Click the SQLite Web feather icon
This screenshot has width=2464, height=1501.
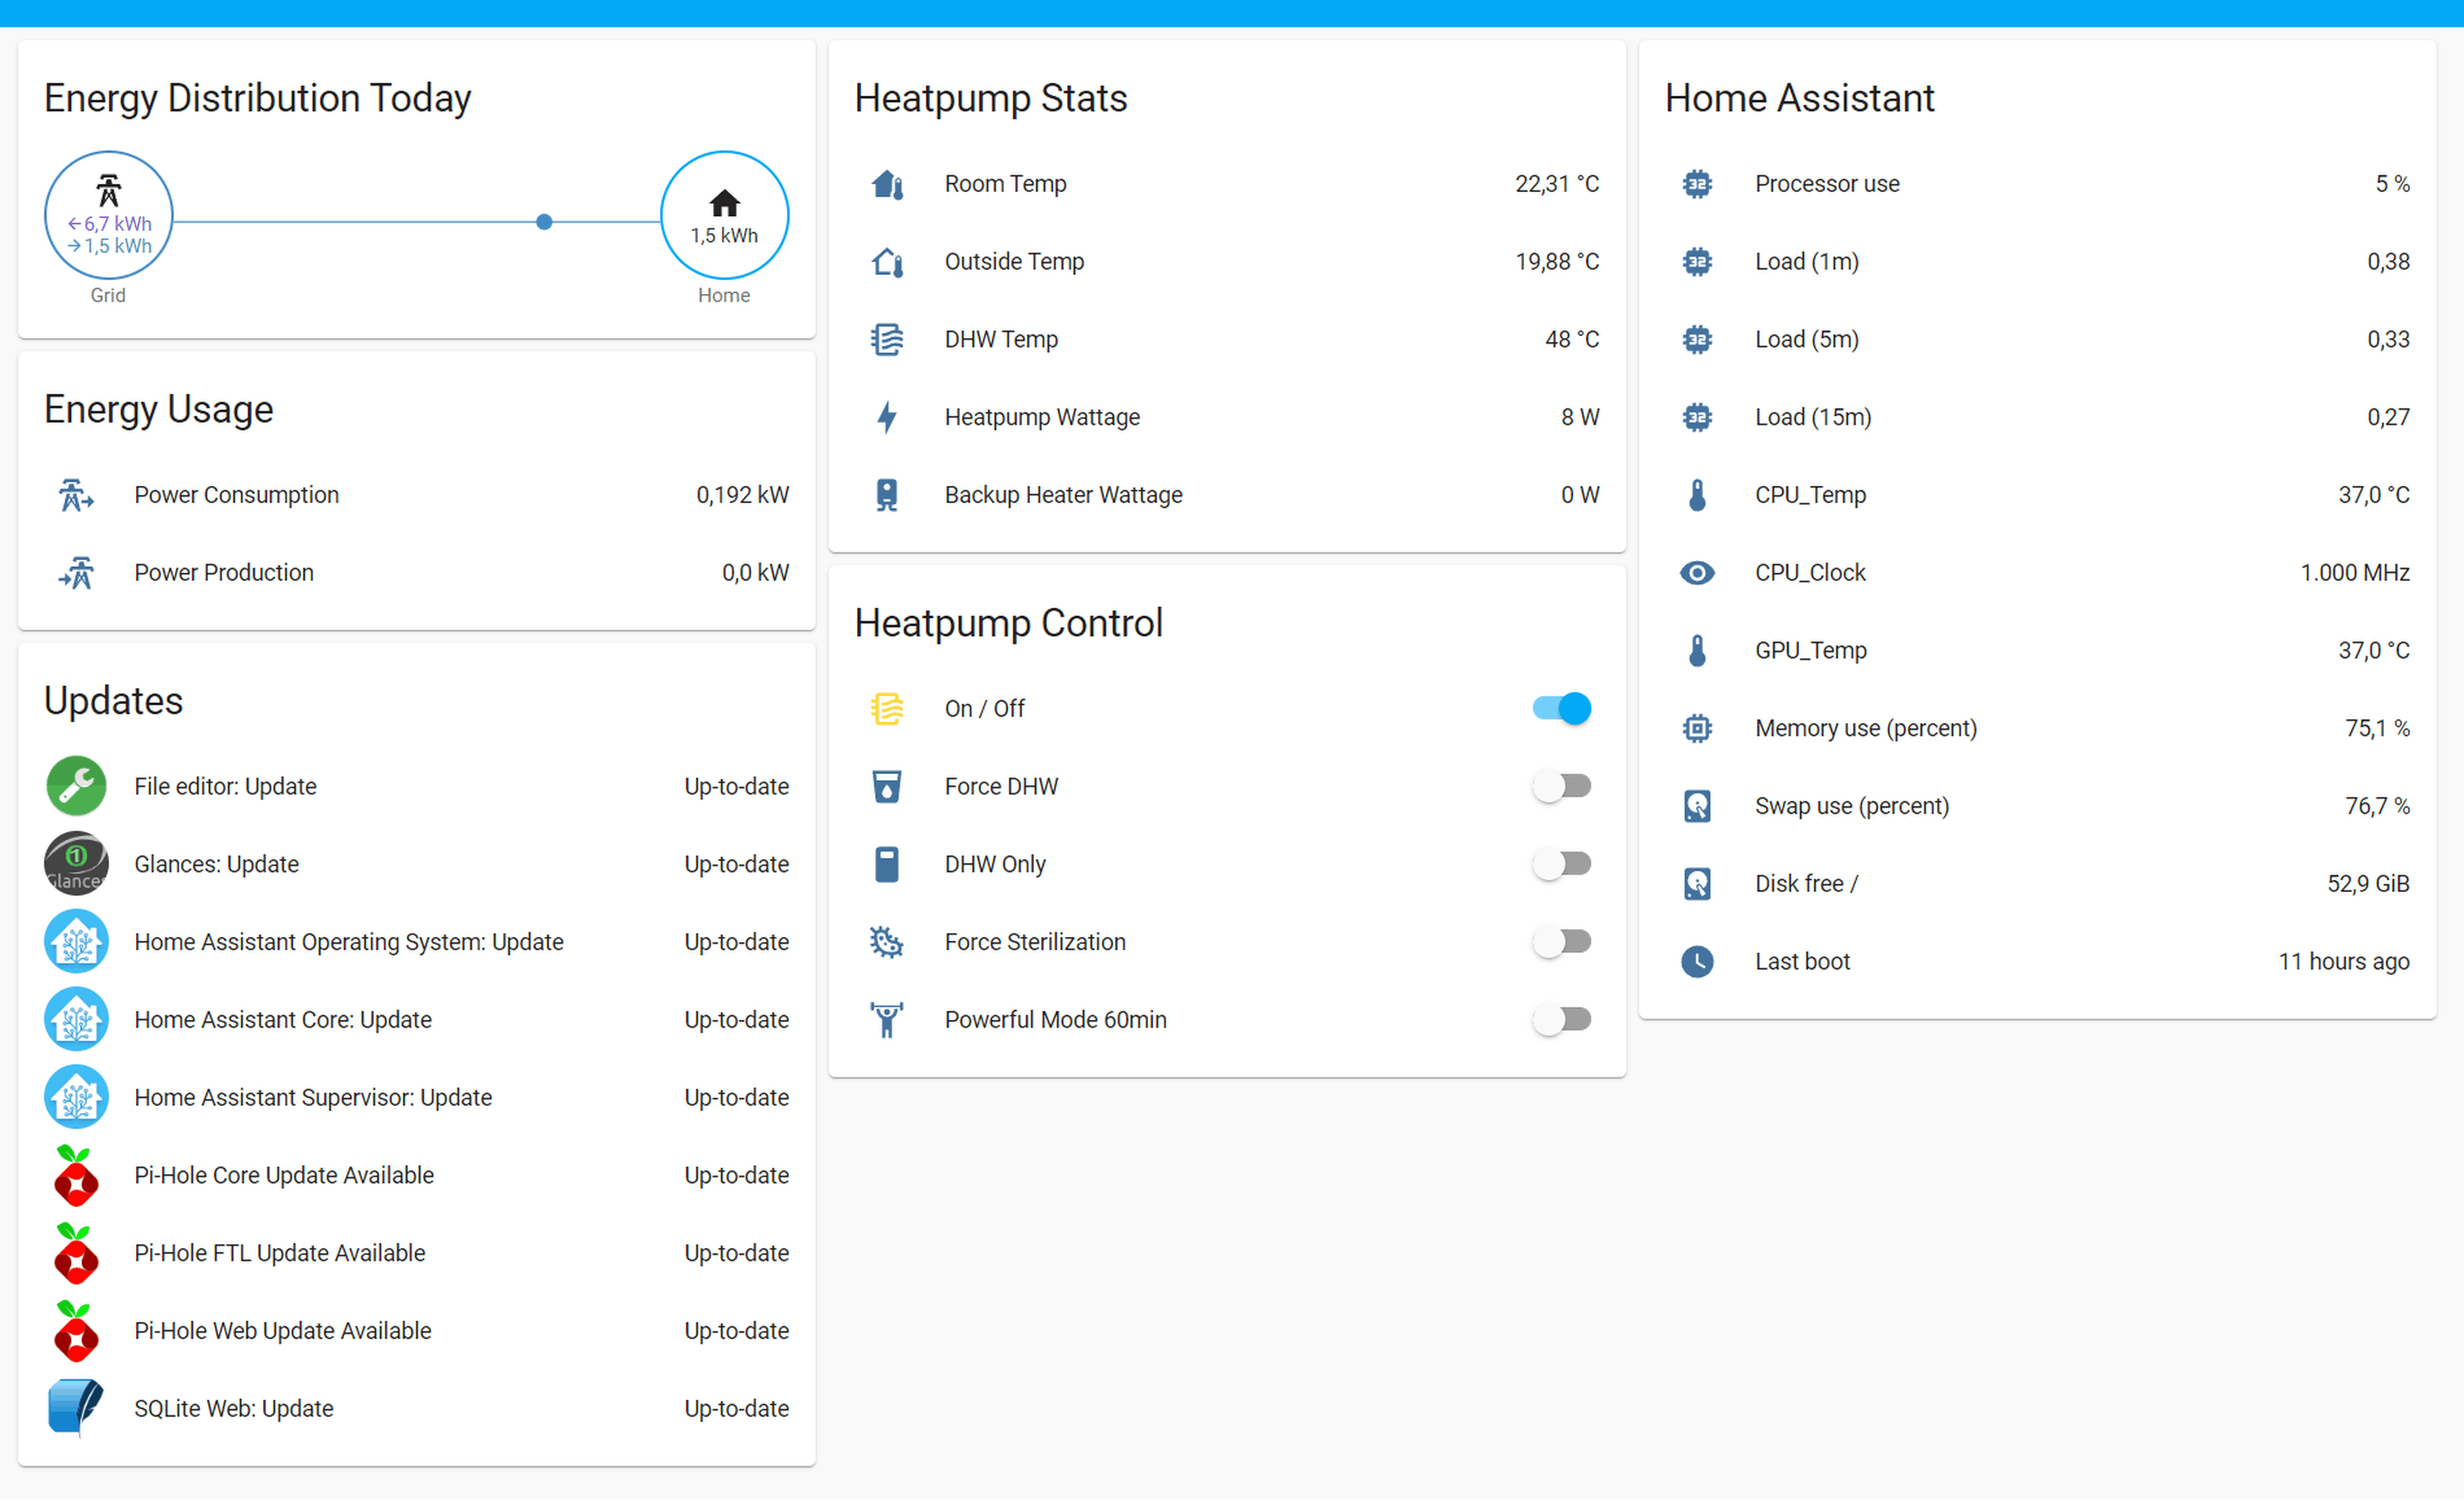76,1409
